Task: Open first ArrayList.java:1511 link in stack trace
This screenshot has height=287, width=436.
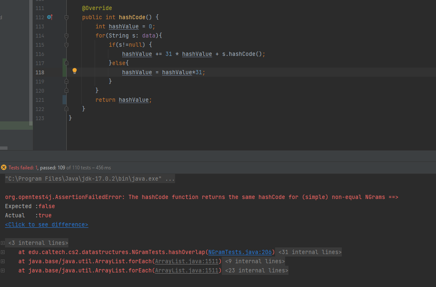Action: pos(188,261)
